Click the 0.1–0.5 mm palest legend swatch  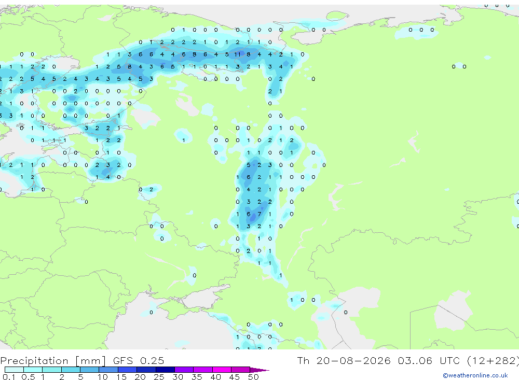coord(14,370)
